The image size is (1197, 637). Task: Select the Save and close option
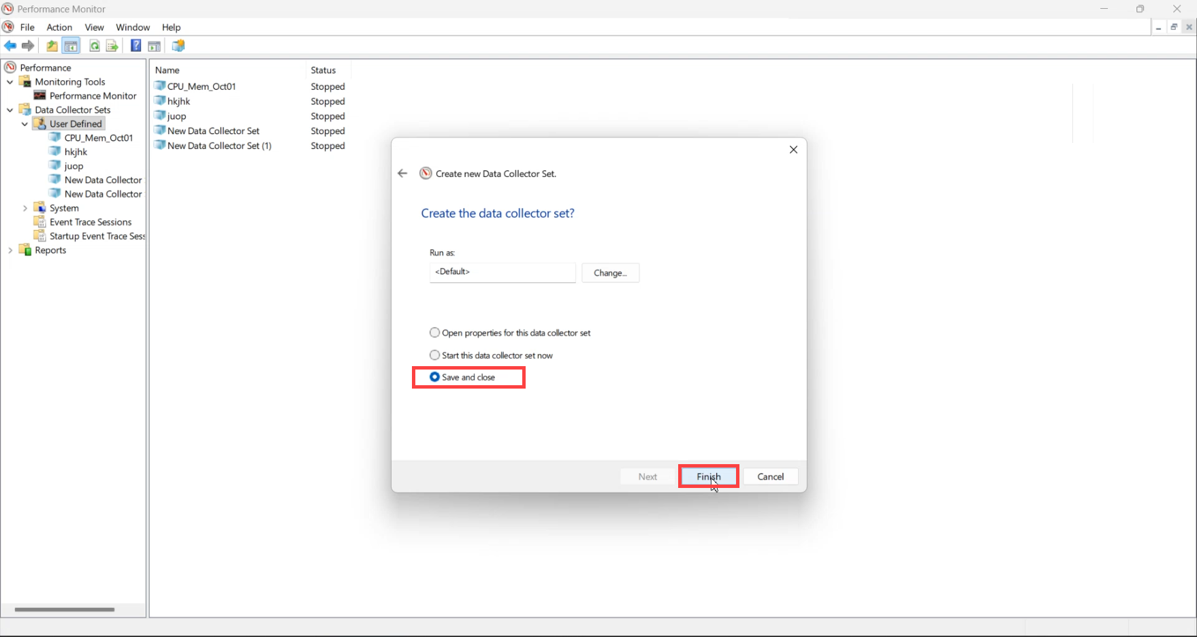462,377
